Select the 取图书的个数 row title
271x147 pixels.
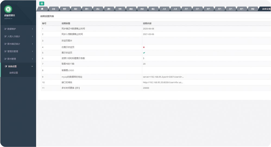pyautogui.click(x=68, y=64)
